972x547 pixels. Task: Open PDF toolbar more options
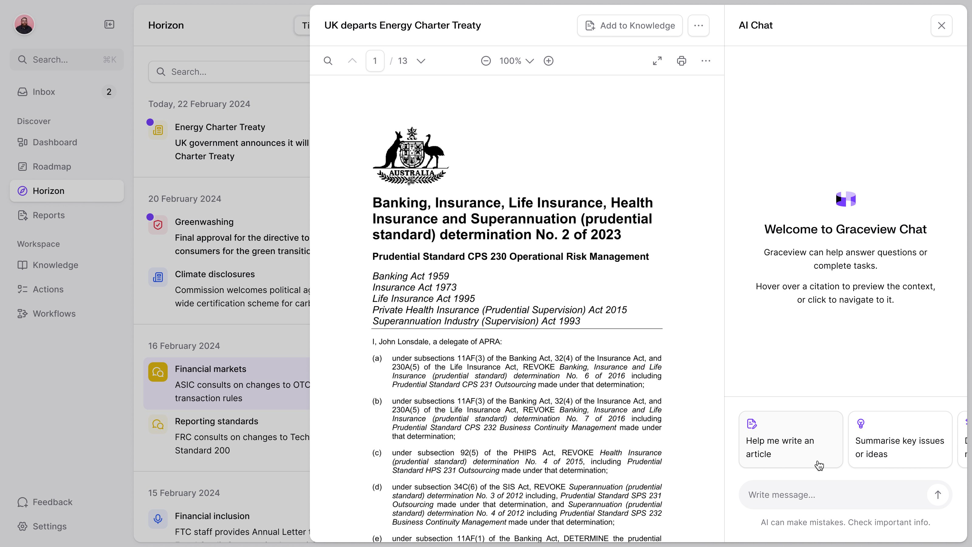(x=706, y=61)
